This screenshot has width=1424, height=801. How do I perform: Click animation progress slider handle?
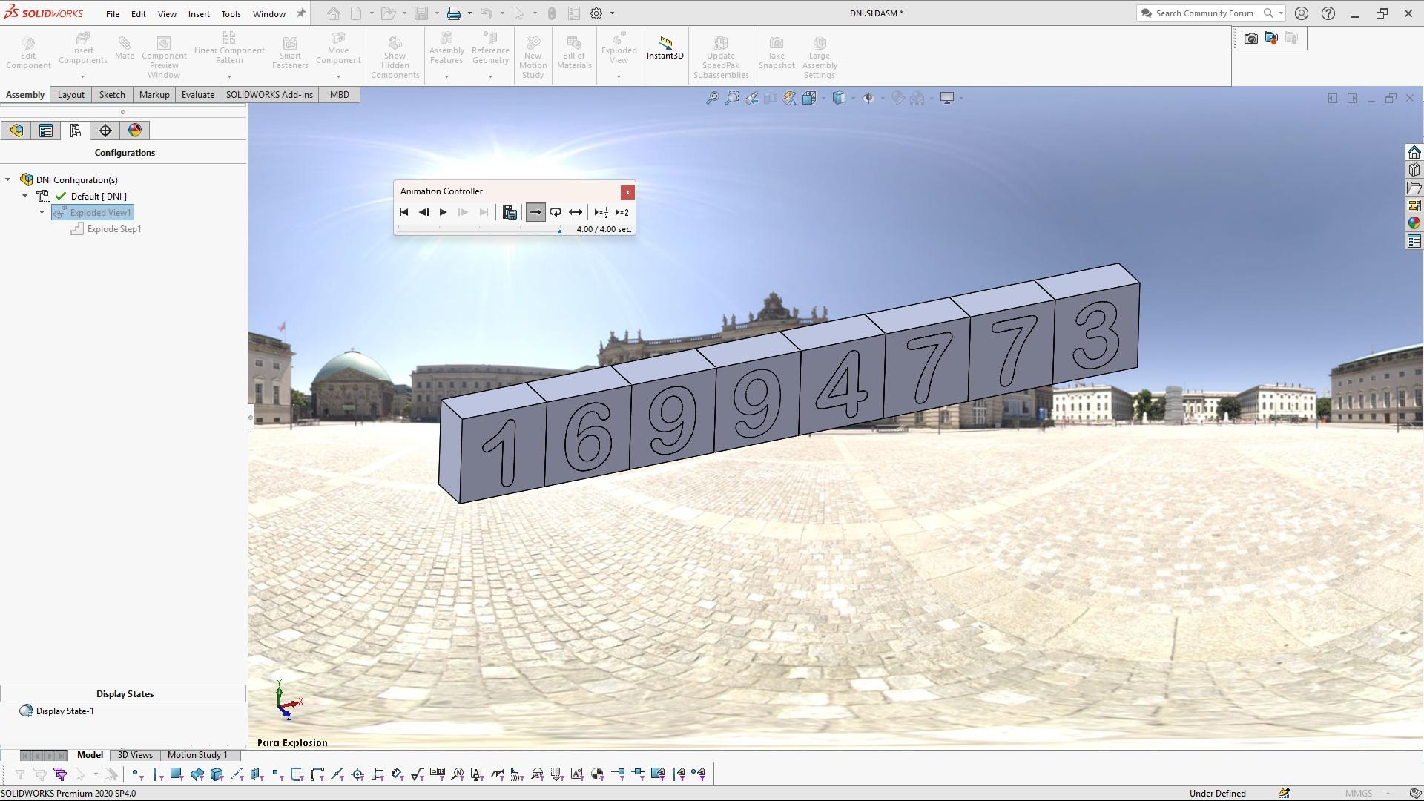pos(560,231)
